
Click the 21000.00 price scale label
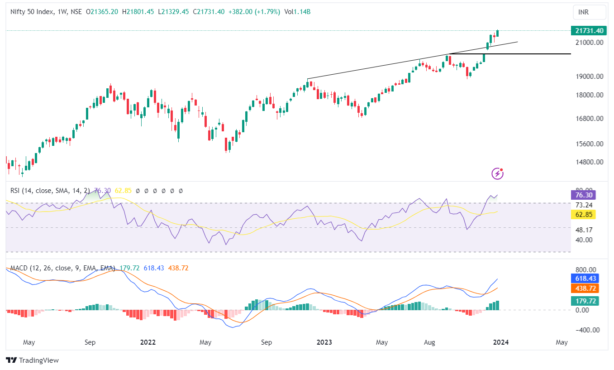tap(589, 43)
